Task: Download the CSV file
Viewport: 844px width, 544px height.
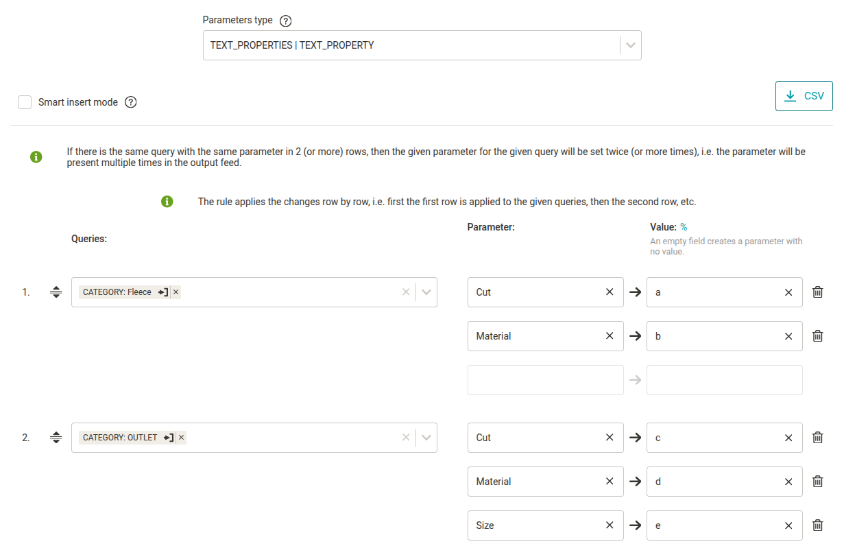Action: pyautogui.click(x=804, y=96)
